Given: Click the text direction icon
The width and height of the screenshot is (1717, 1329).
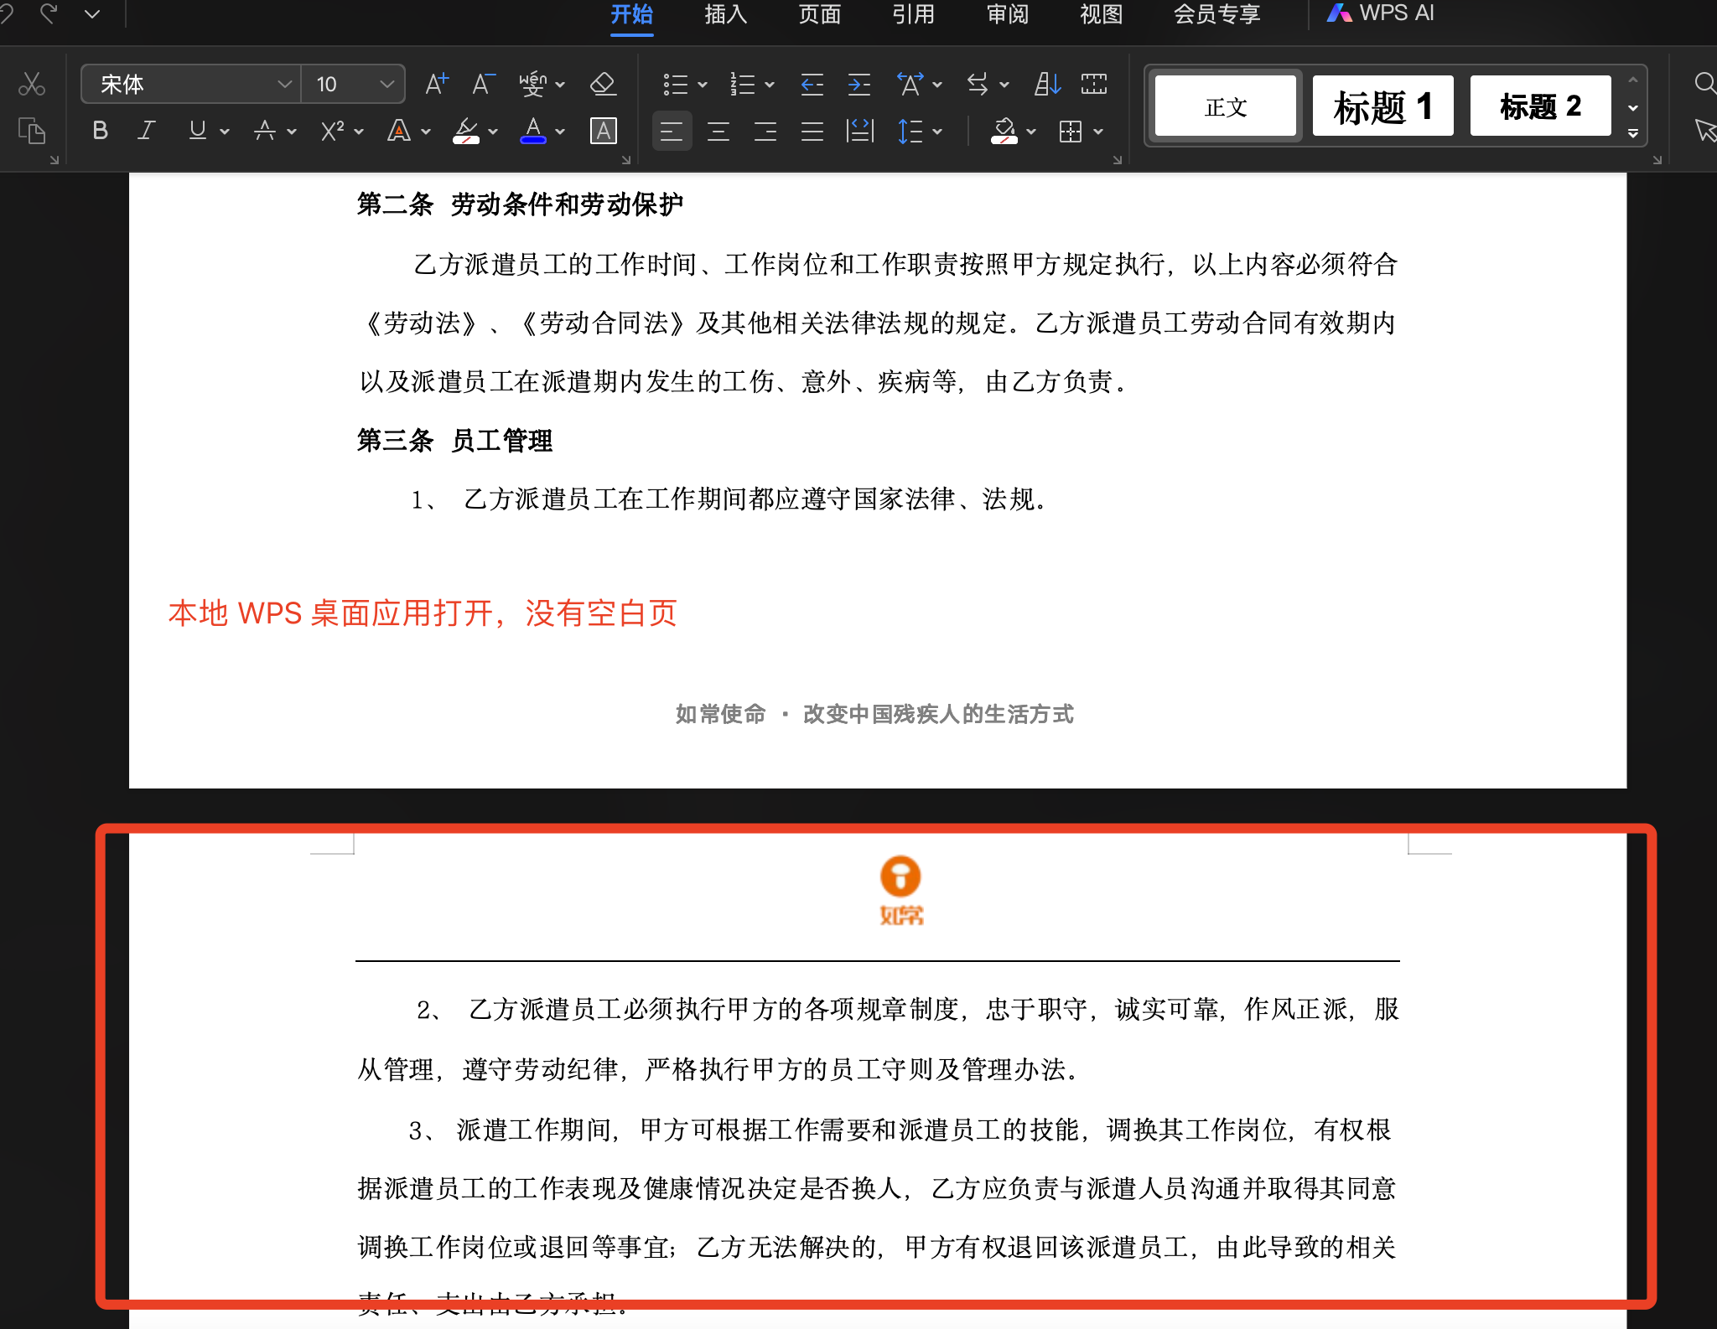Looking at the screenshot, I should (978, 84).
